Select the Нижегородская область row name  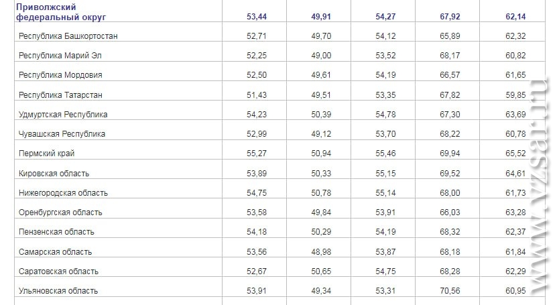point(63,193)
